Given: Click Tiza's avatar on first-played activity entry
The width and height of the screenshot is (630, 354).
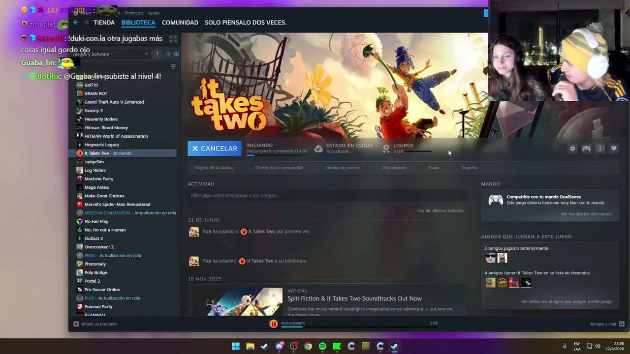Looking at the screenshot, I should tap(194, 232).
